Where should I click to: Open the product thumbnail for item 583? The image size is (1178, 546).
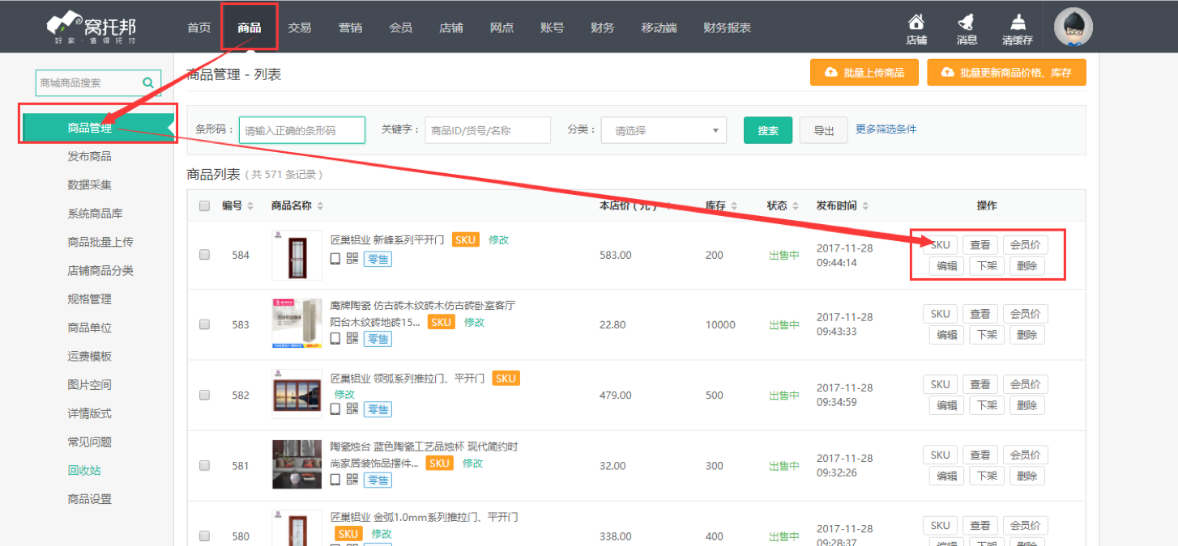pyautogui.click(x=297, y=324)
